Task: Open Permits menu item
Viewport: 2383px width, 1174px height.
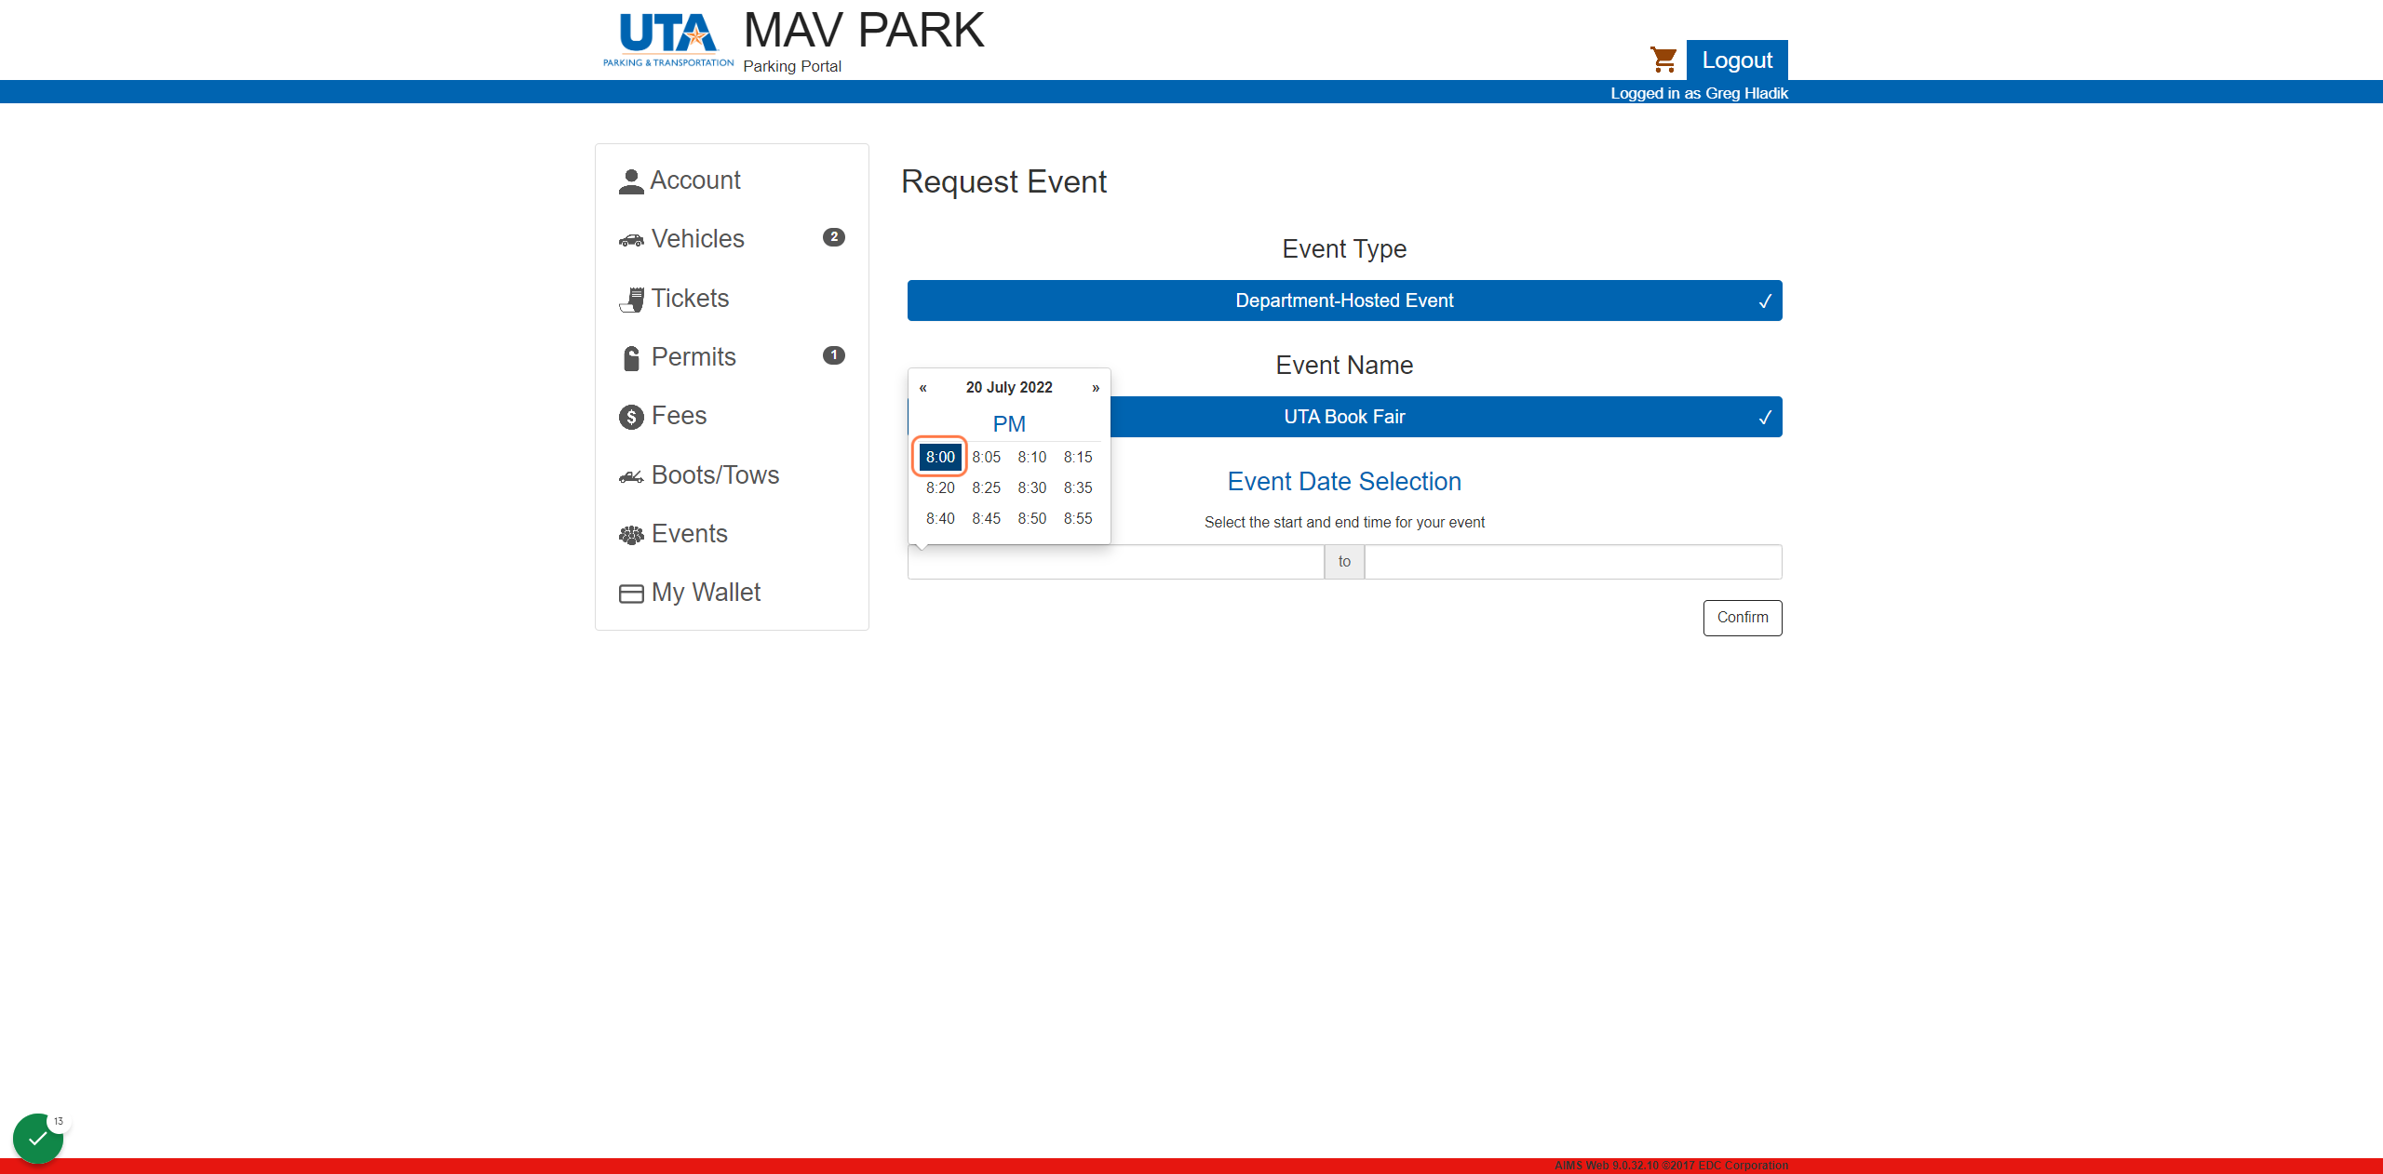Action: click(732, 357)
